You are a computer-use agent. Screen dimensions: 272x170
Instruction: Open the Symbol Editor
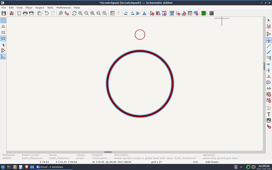tap(152, 13)
